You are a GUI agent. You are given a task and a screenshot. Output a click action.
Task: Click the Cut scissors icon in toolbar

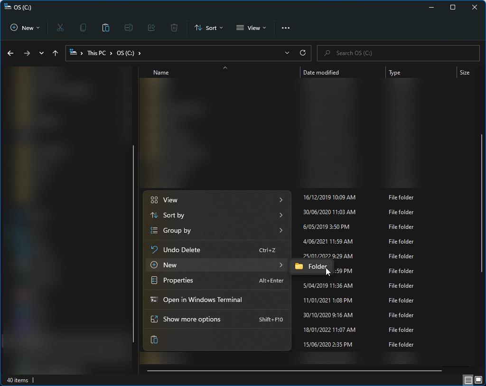coord(60,28)
